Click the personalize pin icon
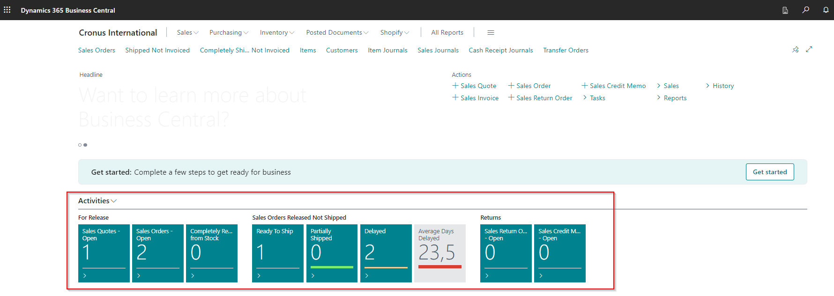 coord(795,49)
